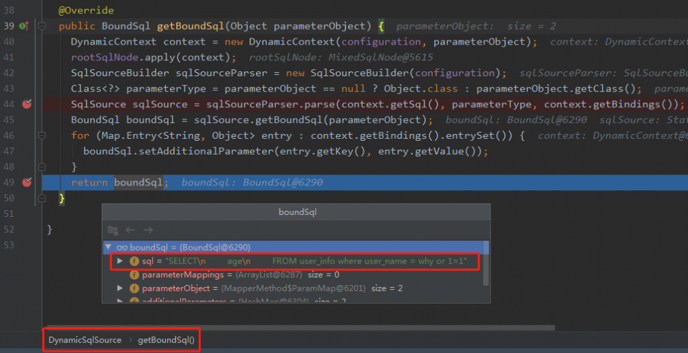Click the override gutter icon on line 39
This screenshot has height=353, width=688.
pyautogui.click(x=23, y=26)
